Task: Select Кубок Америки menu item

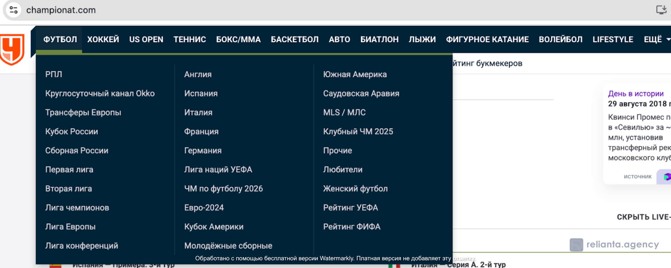Action: pyautogui.click(x=214, y=227)
